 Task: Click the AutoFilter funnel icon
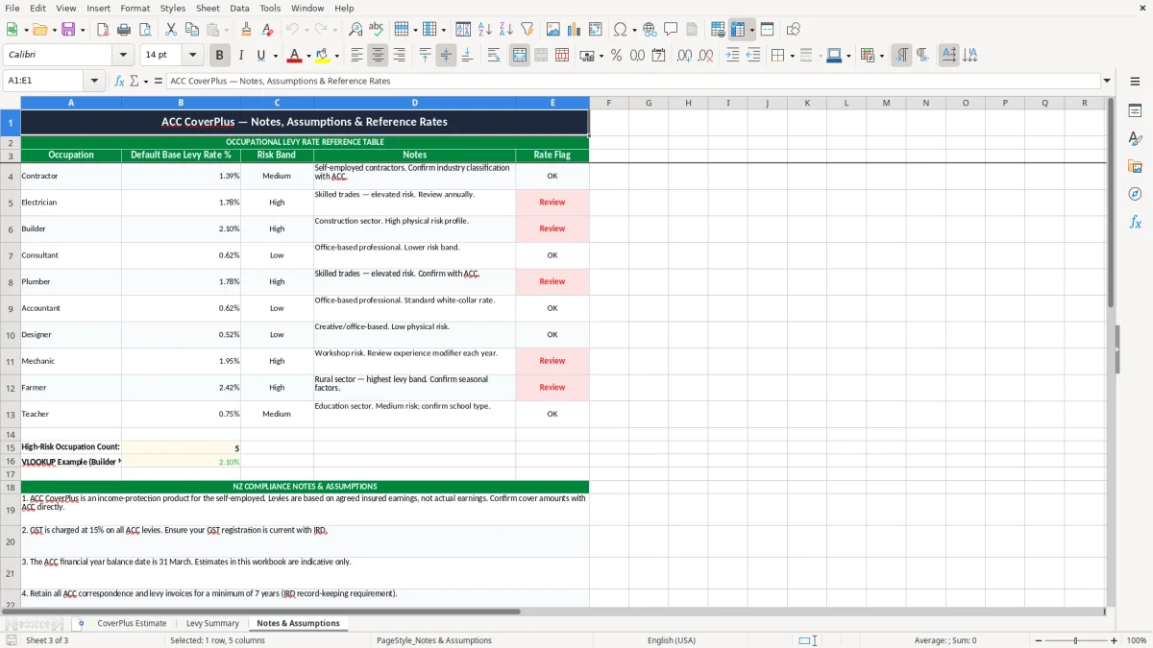(x=527, y=30)
